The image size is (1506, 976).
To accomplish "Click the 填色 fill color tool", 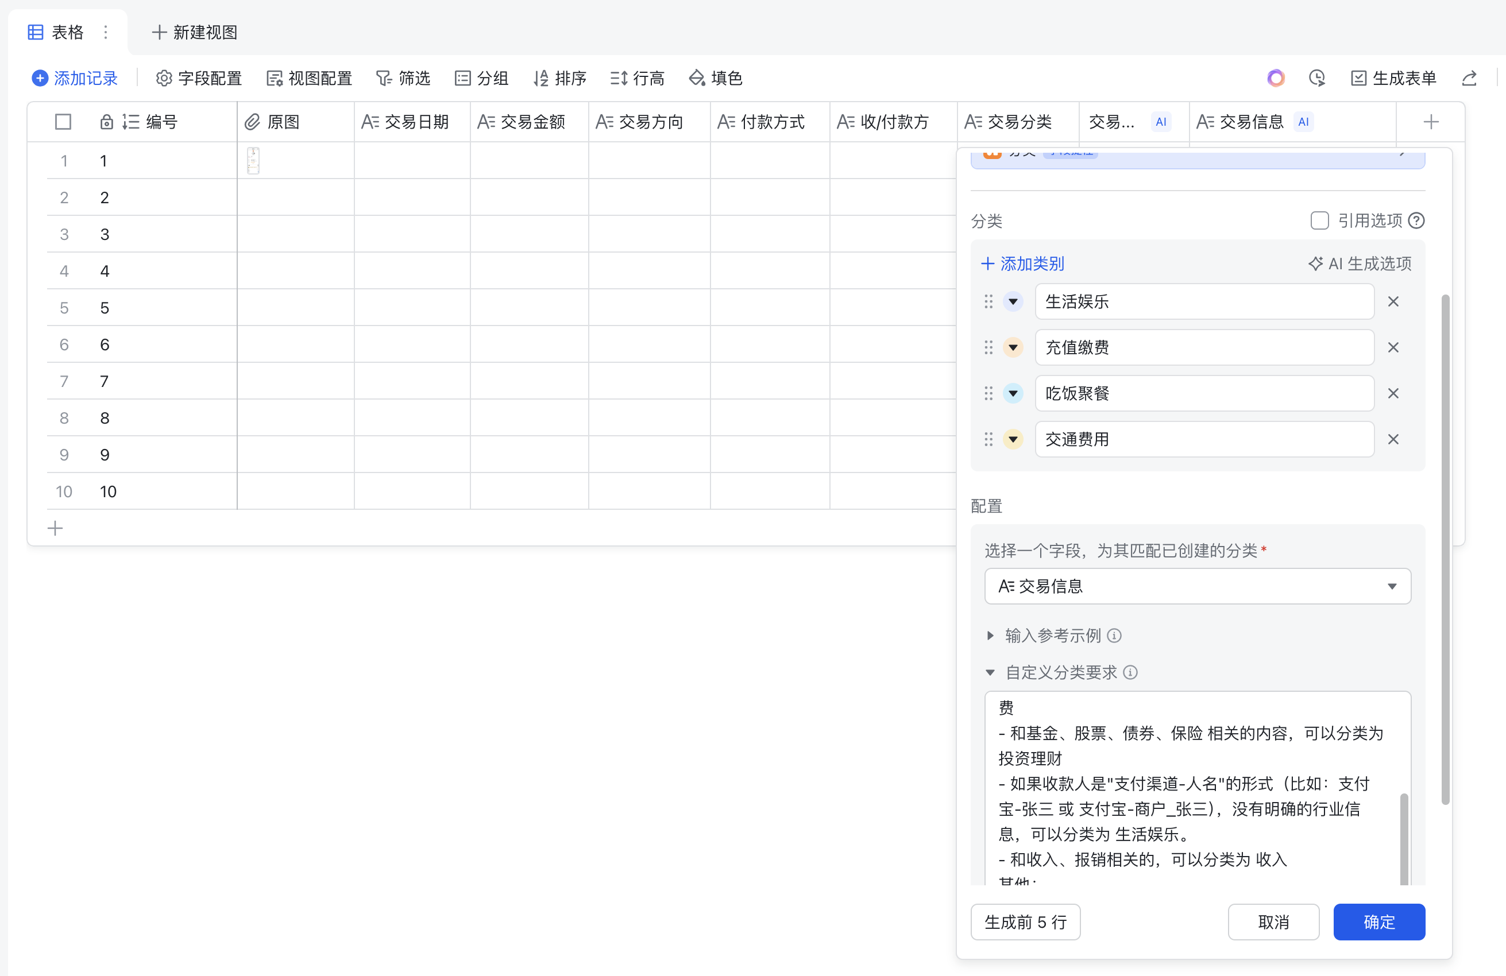I will click(x=715, y=78).
